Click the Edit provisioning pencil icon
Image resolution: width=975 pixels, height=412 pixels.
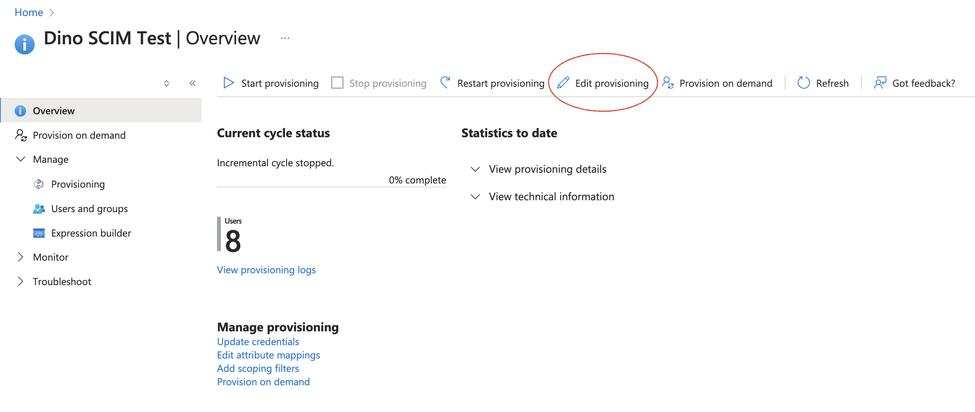point(563,83)
